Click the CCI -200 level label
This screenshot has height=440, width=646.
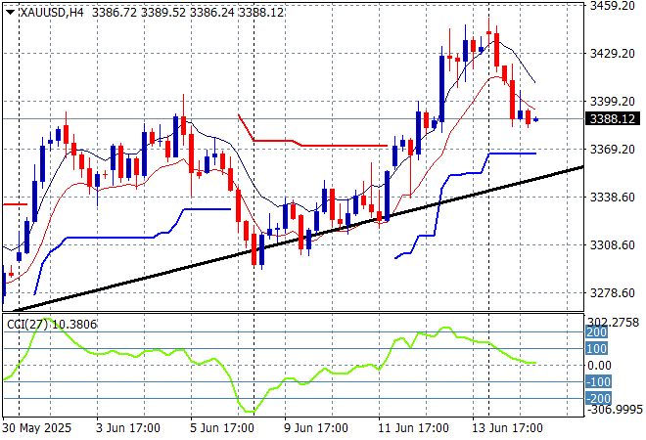tap(598, 398)
